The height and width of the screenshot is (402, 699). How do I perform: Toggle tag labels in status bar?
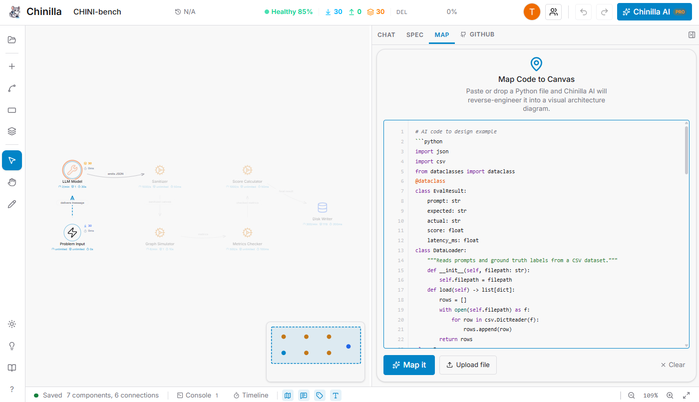320,396
